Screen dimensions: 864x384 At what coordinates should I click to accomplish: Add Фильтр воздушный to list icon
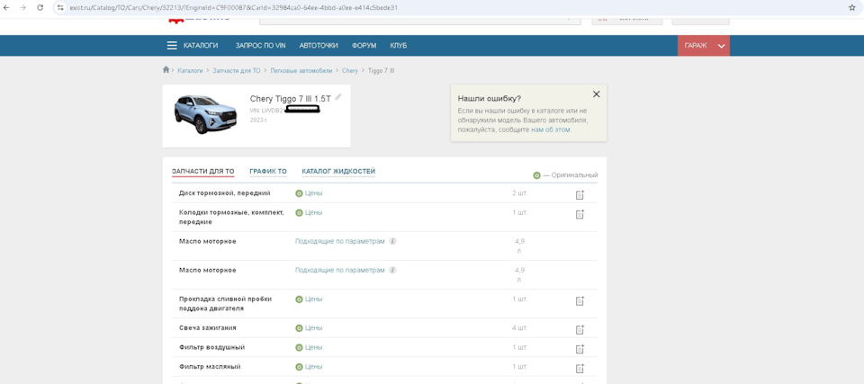pyautogui.click(x=580, y=349)
